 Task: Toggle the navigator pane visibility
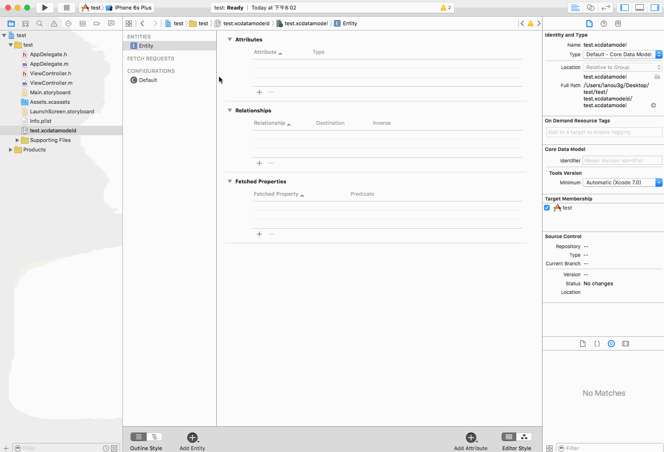pos(624,8)
